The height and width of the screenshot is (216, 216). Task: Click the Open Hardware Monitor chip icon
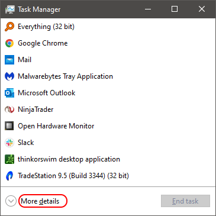(9, 126)
